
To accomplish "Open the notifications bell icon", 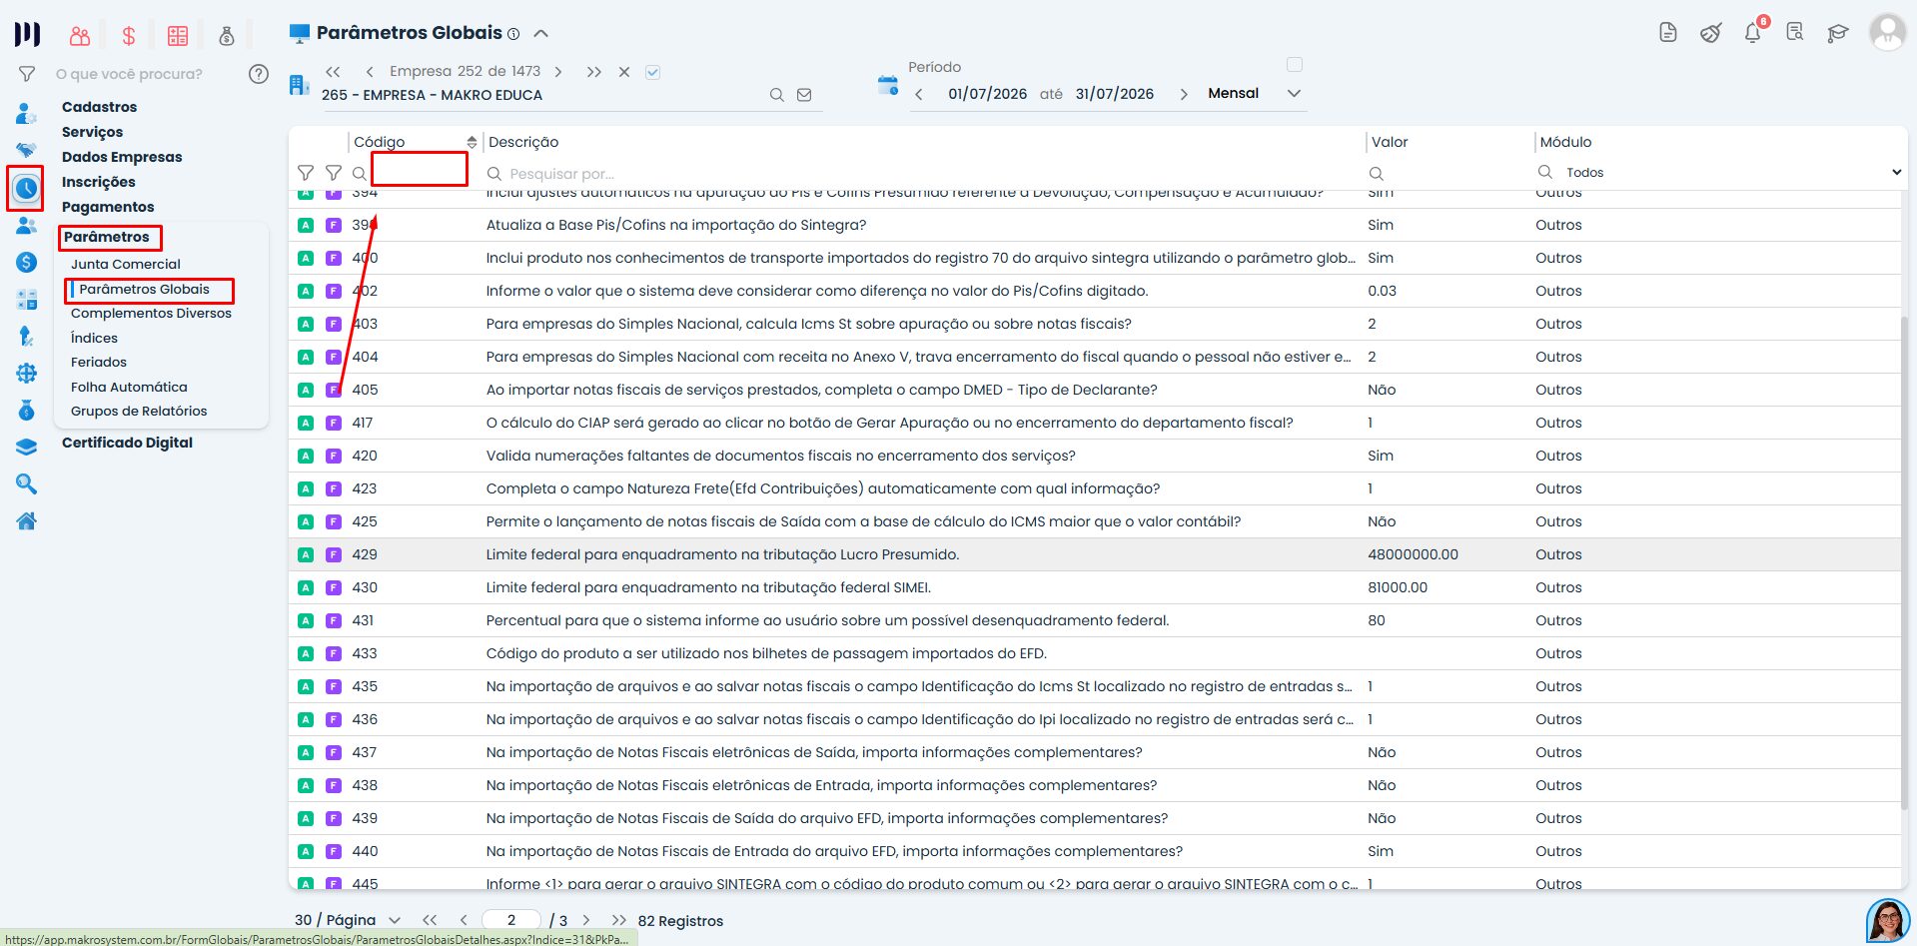I will point(1752,33).
